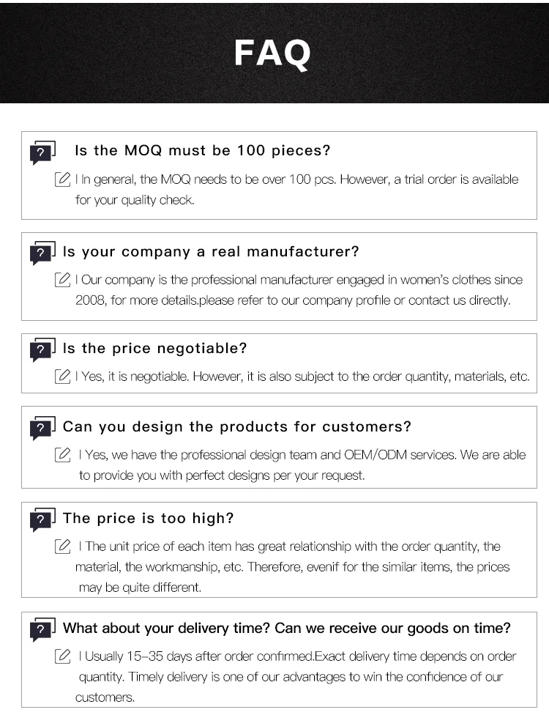Click 'Is the price negotiable?' heading
Image resolution: width=549 pixels, height=715 pixels.
point(155,349)
